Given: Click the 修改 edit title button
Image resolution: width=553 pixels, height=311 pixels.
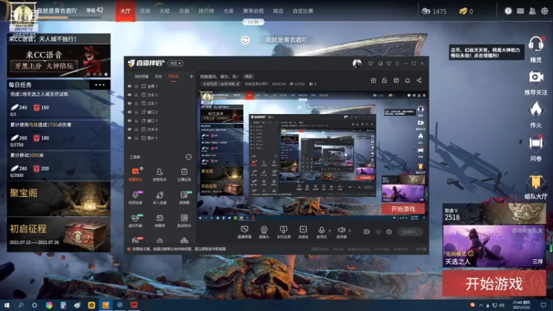Looking at the screenshot, I should click(x=249, y=77).
